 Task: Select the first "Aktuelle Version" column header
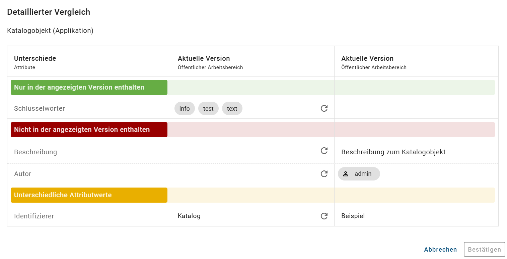(x=204, y=58)
